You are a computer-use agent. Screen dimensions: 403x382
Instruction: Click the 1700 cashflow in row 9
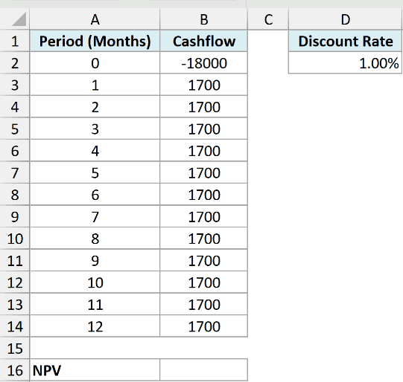coord(204,216)
